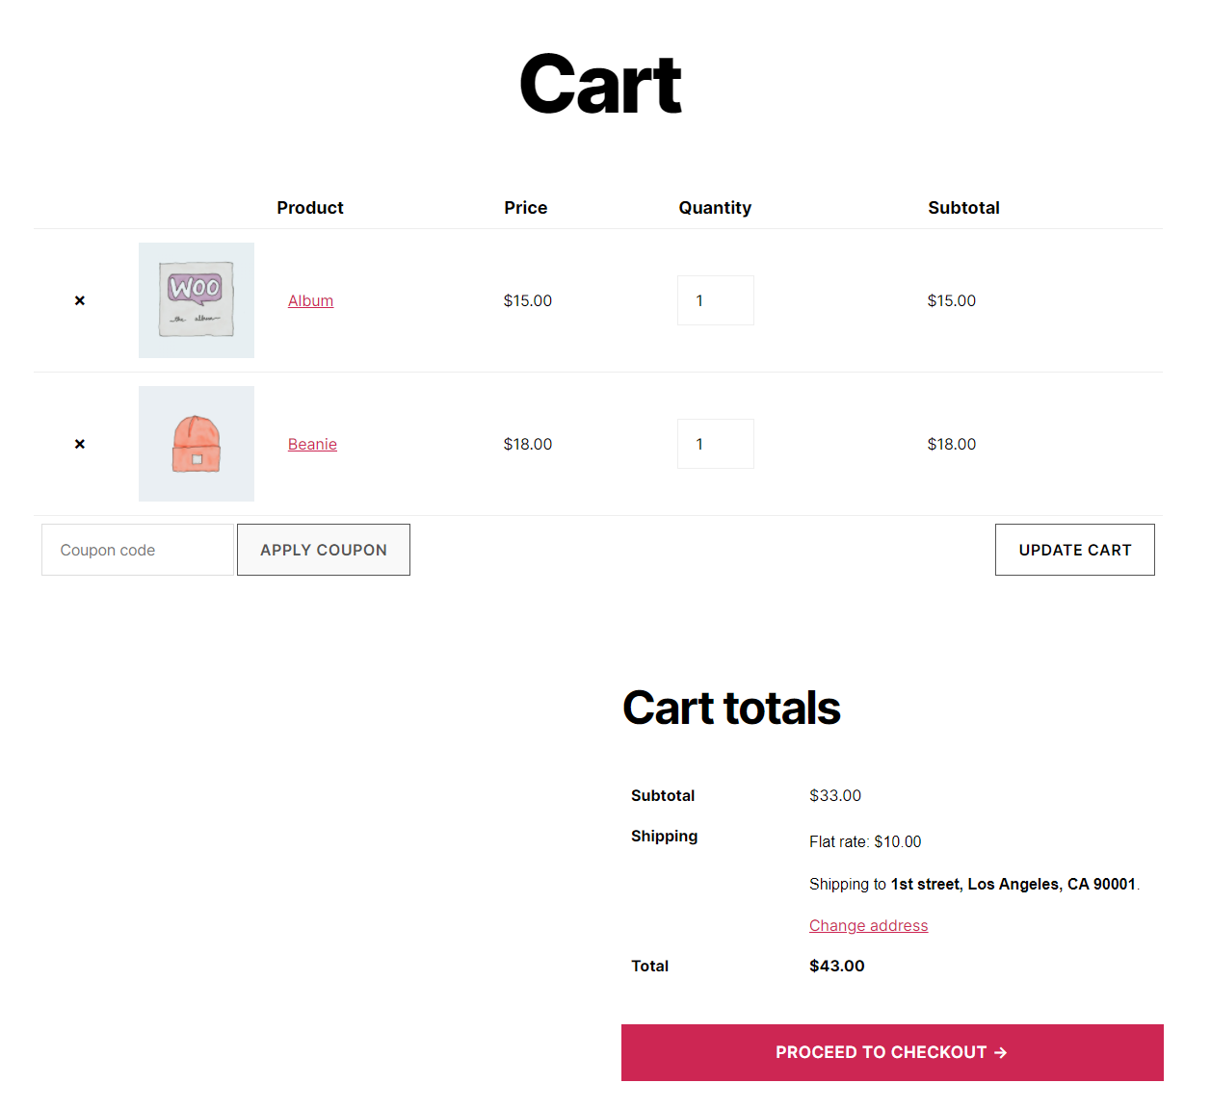
Task: Click inside the Coupon code field
Action: pyautogui.click(x=137, y=550)
